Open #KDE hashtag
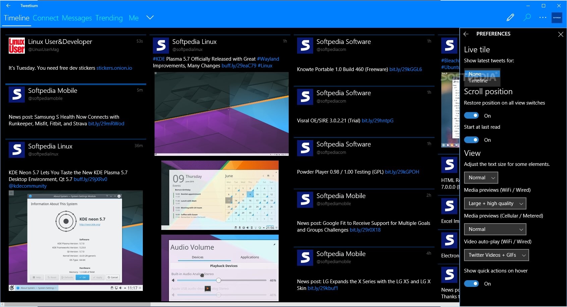 [159, 59]
